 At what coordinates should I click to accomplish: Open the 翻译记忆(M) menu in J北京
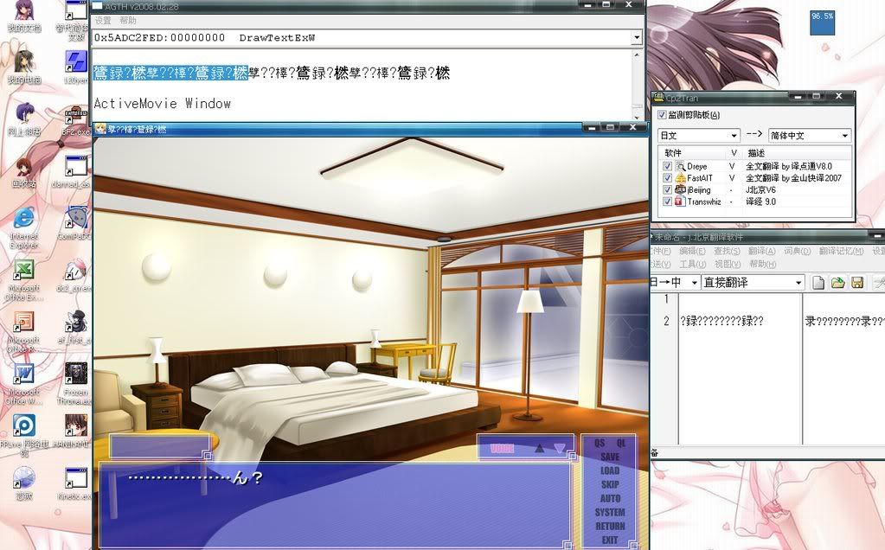pos(841,251)
